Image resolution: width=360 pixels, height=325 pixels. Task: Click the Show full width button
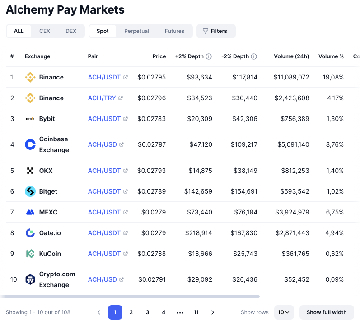[x=327, y=312]
